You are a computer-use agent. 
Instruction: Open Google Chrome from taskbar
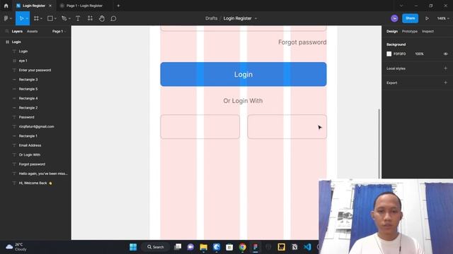(242, 247)
